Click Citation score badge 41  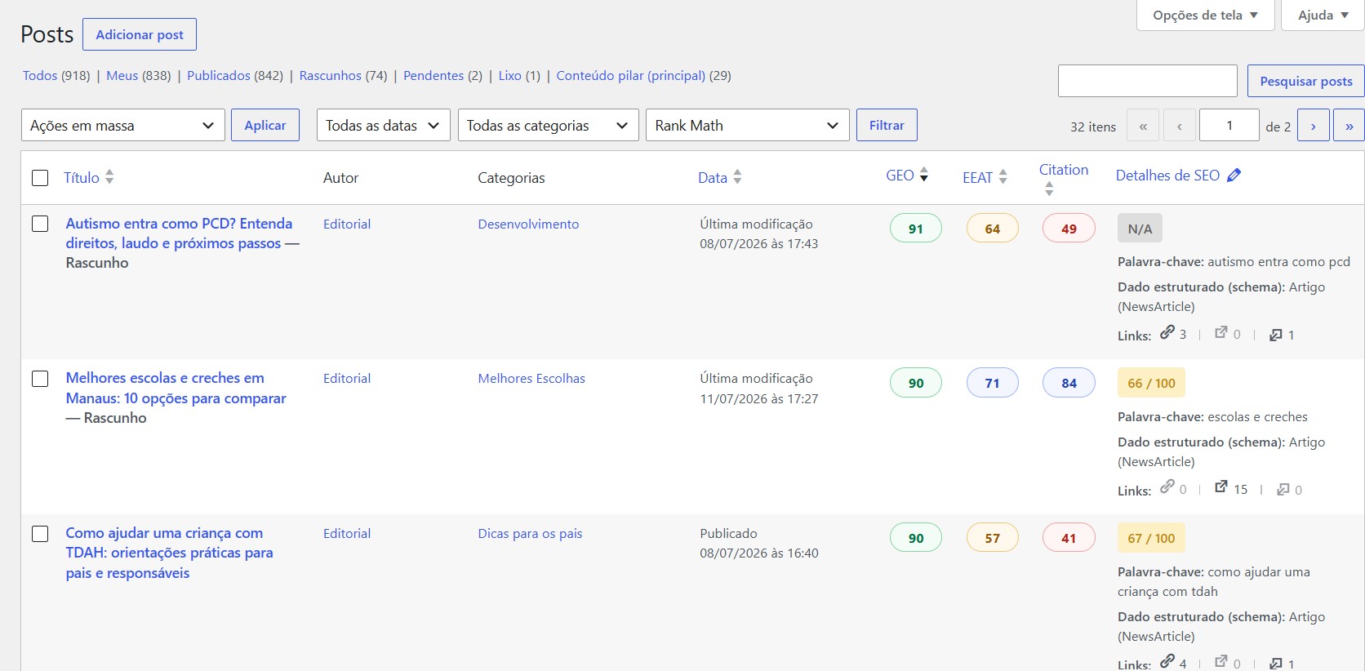coord(1069,538)
